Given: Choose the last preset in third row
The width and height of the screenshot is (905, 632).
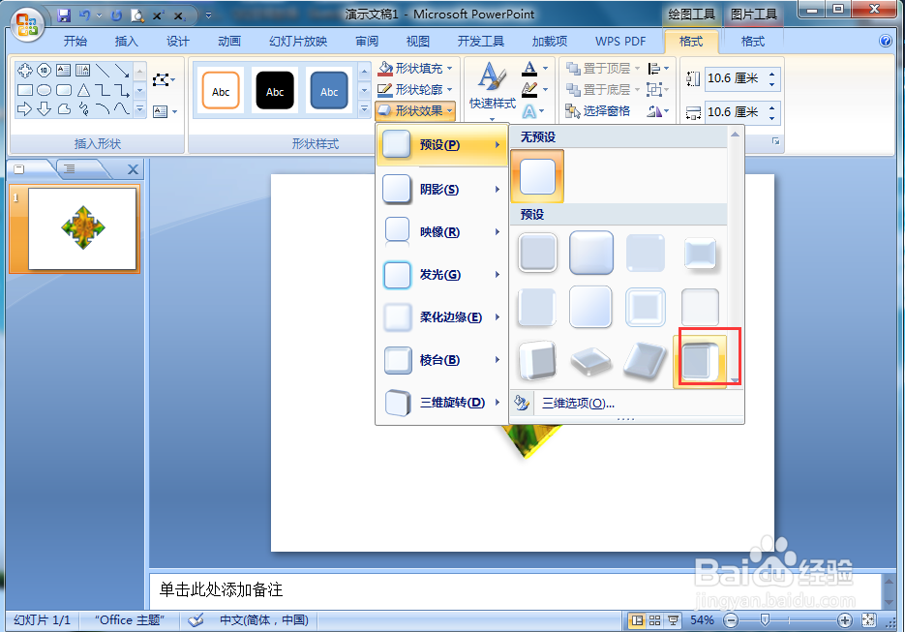Looking at the screenshot, I should click(700, 361).
